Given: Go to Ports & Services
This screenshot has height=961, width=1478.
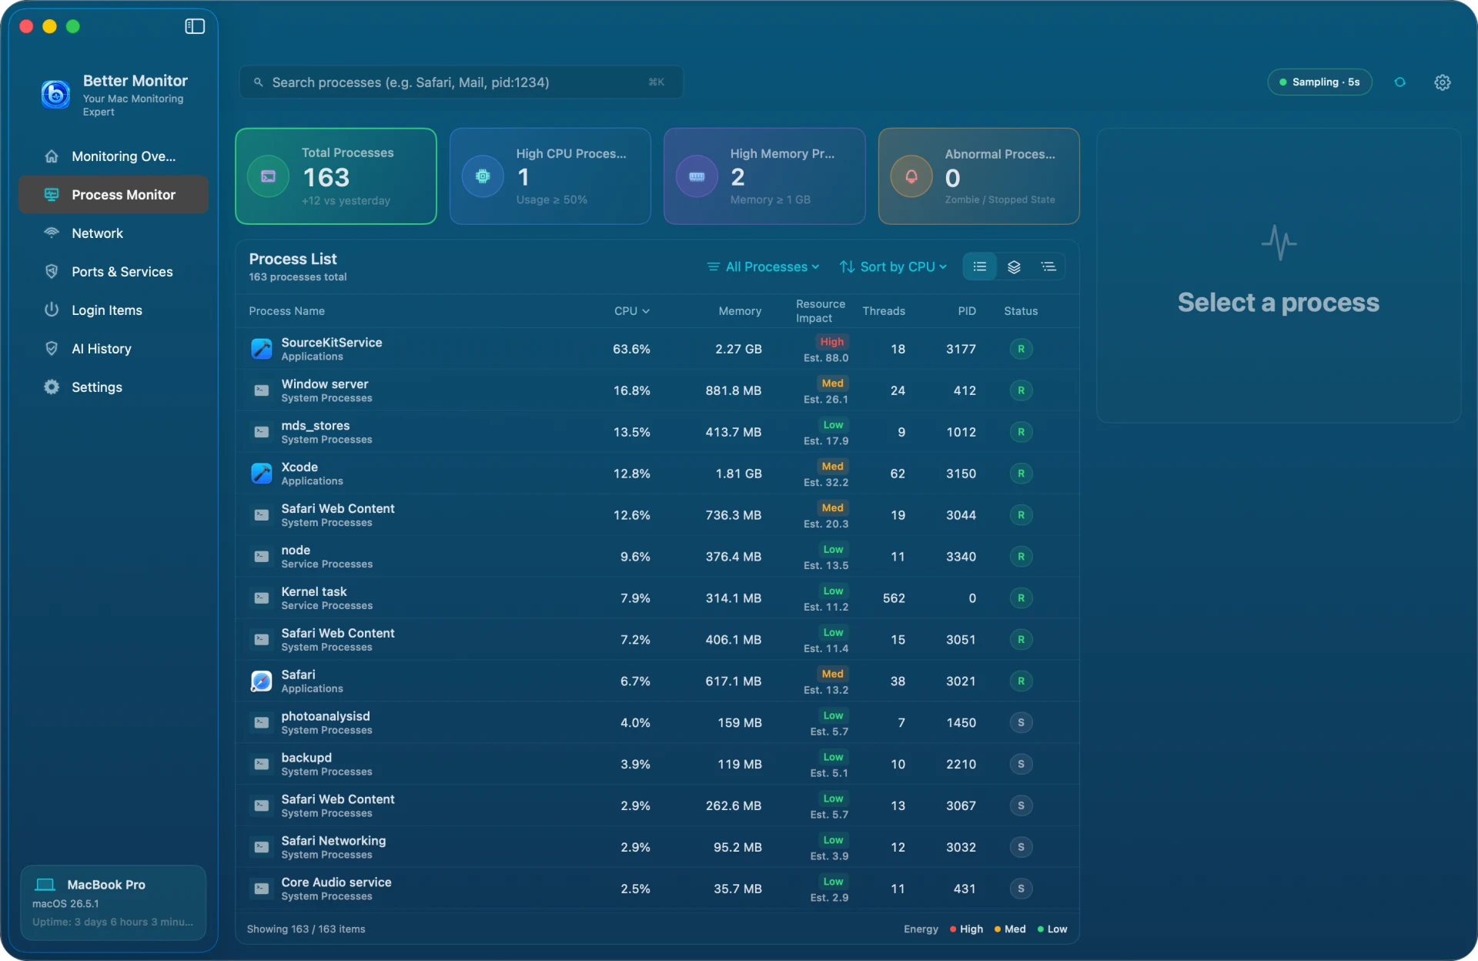Looking at the screenshot, I should [x=113, y=272].
